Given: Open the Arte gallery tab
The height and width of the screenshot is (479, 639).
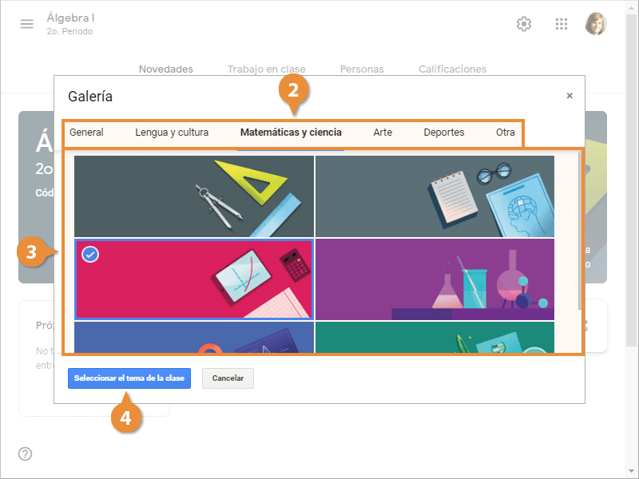Looking at the screenshot, I should pyautogui.click(x=383, y=133).
